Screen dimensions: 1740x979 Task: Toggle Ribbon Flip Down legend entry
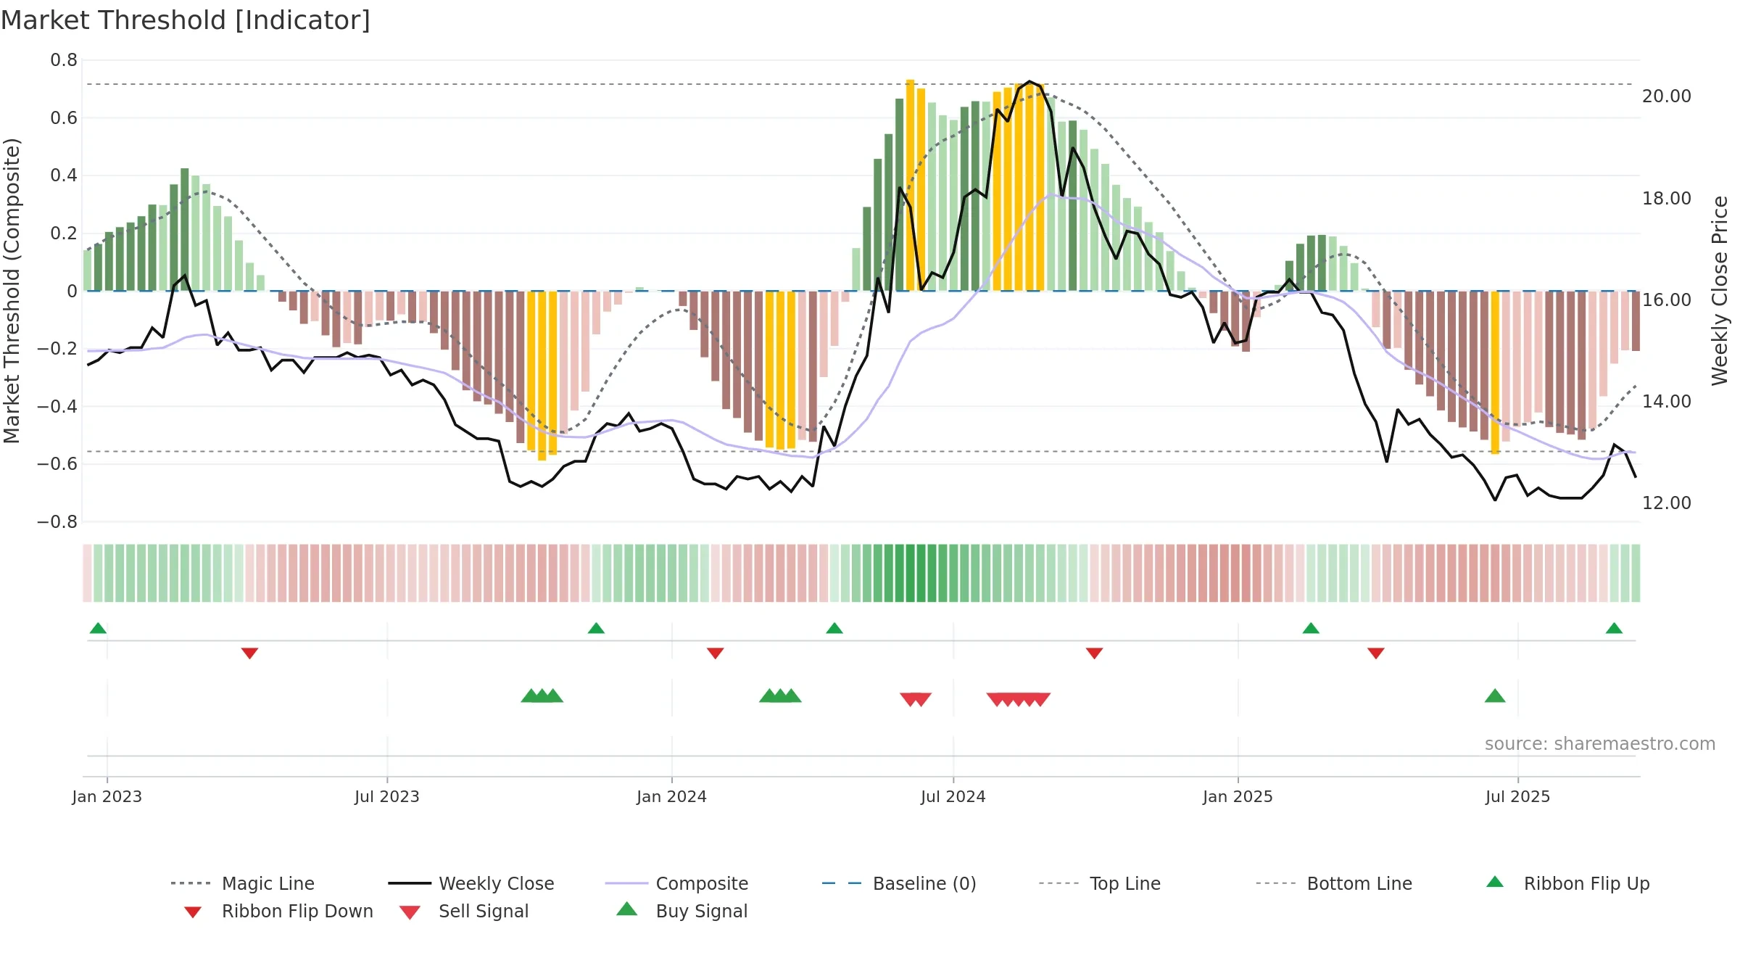coord(278,911)
